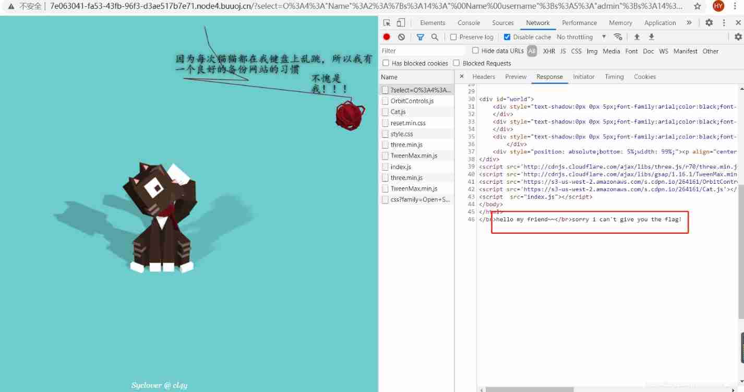Open the network search magnifier
The height and width of the screenshot is (392, 744).
pos(435,37)
